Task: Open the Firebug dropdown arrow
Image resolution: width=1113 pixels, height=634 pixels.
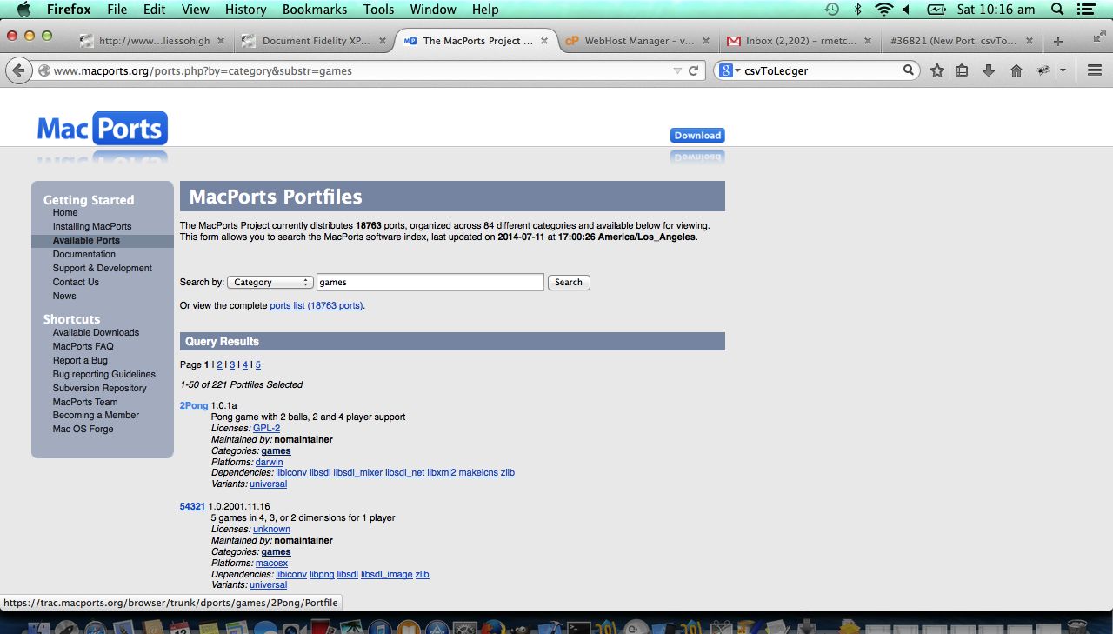Action: [x=1063, y=70]
